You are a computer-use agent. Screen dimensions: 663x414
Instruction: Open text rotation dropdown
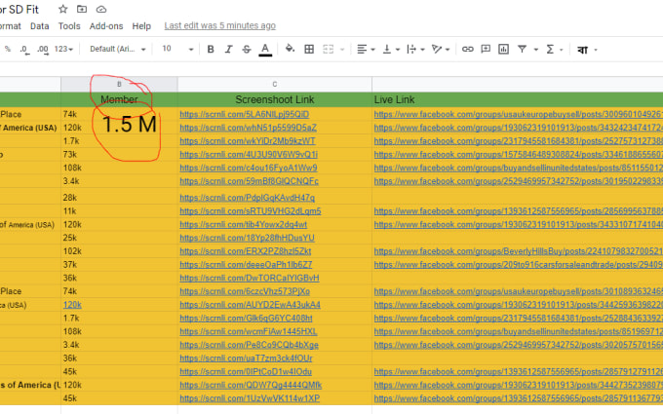[x=440, y=50]
